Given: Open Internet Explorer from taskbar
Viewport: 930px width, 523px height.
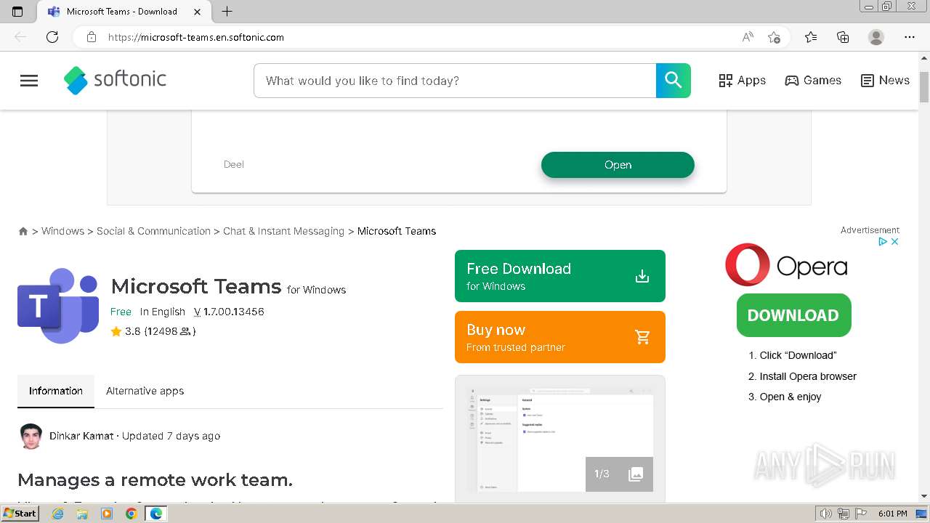Looking at the screenshot, I should (x=58, y=514).
